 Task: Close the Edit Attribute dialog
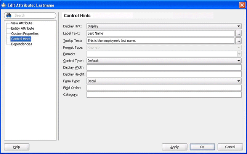click(242, 5)
